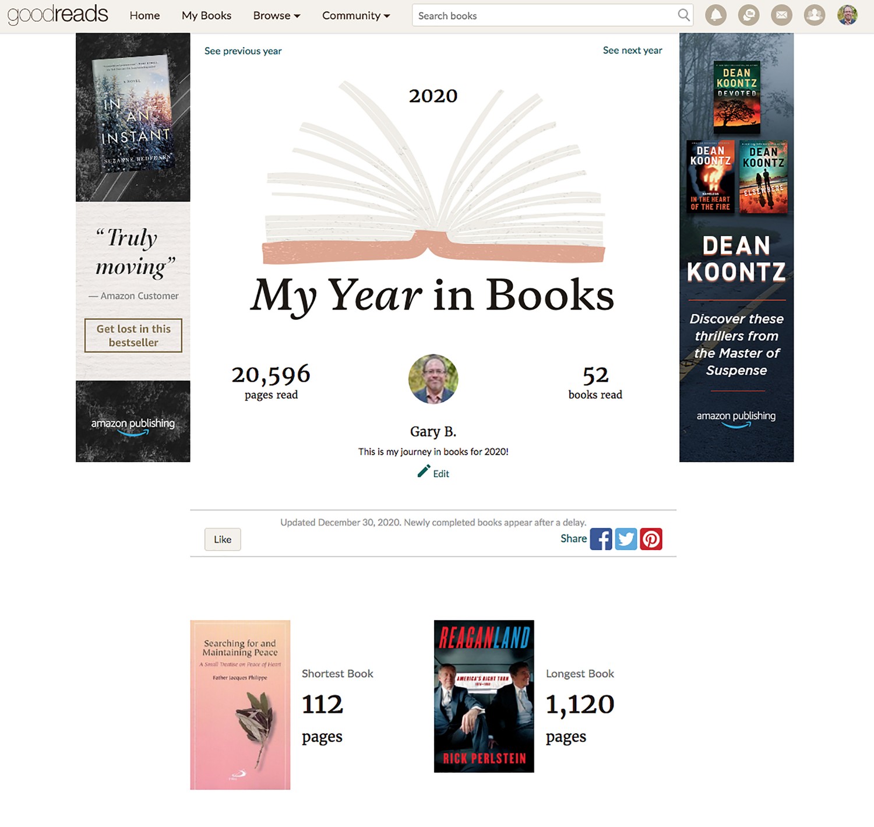Open the notifications bell icon

[716, 15]
